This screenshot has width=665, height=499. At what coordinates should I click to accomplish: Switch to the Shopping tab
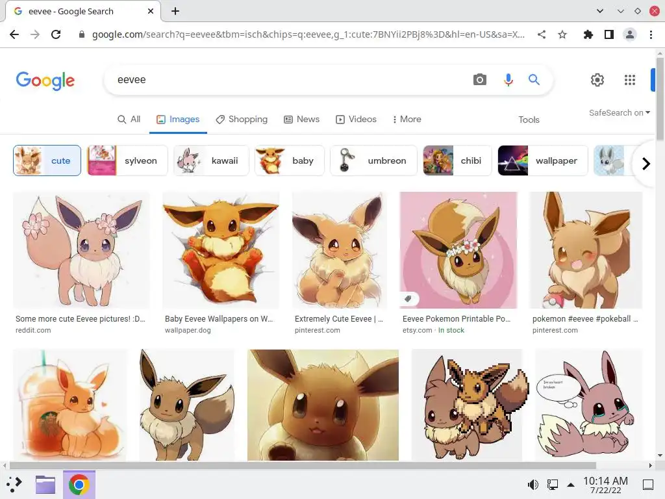[242, 120]
